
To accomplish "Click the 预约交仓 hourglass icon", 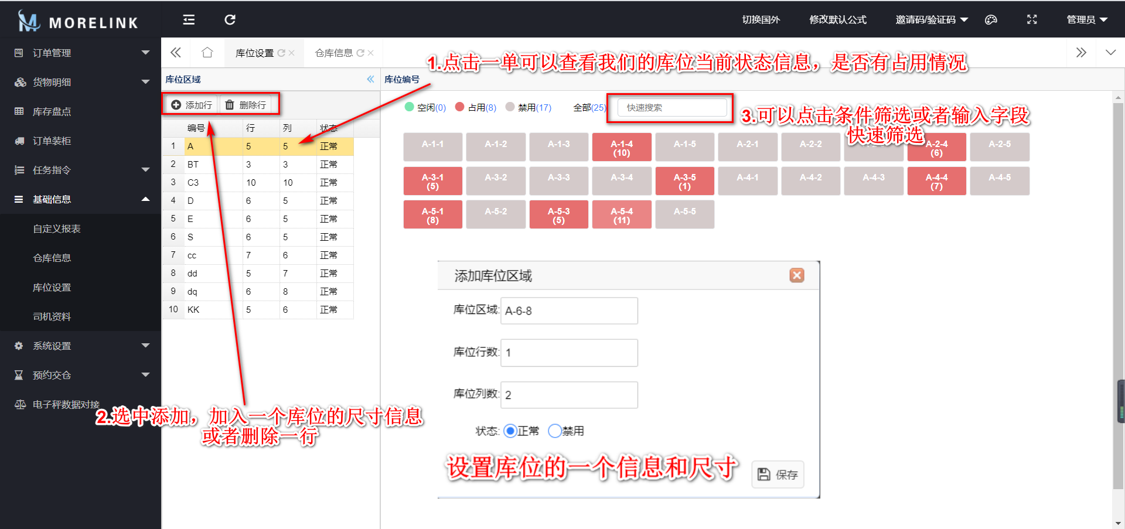I will point(19,375).
